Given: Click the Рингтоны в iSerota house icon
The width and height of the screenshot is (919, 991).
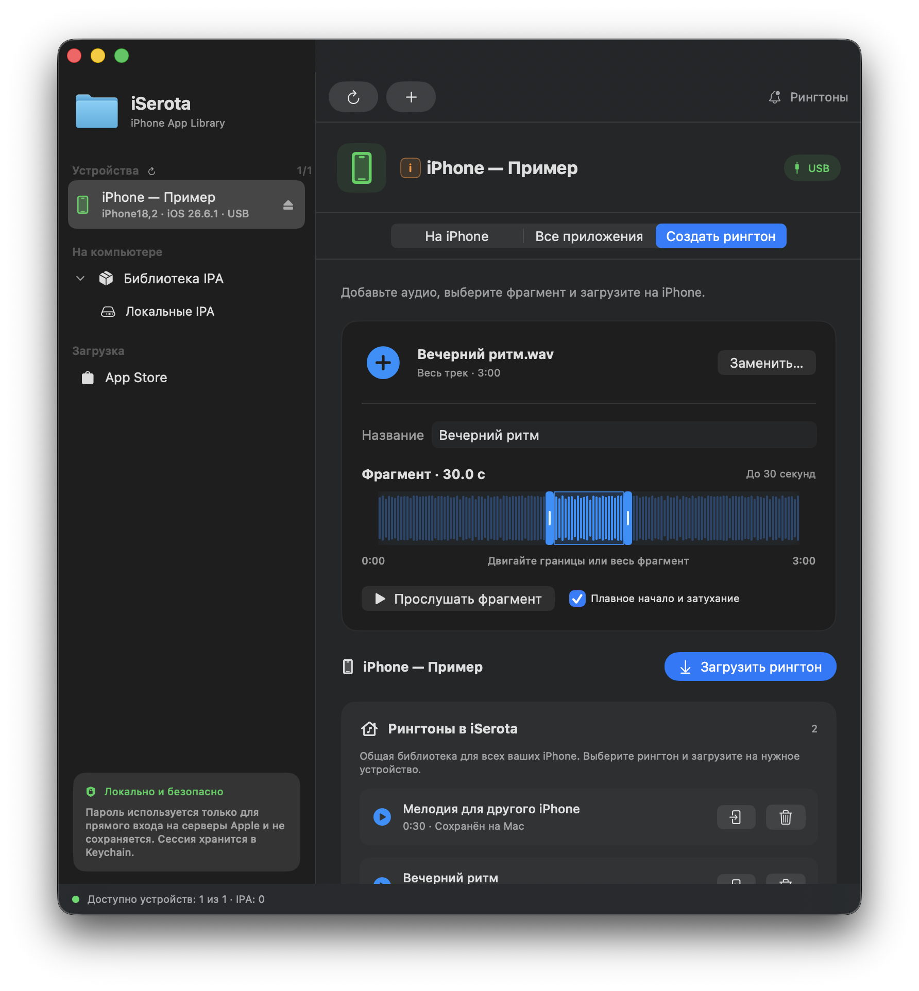Looking at the screenshot, I should pos(369,728).
